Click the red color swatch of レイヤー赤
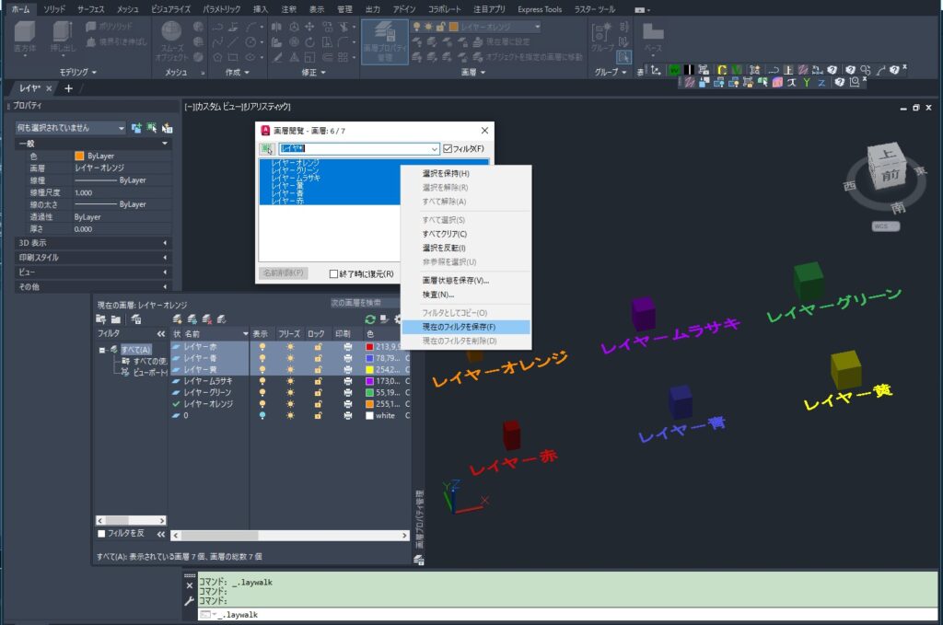 click(x=368, y=348)
